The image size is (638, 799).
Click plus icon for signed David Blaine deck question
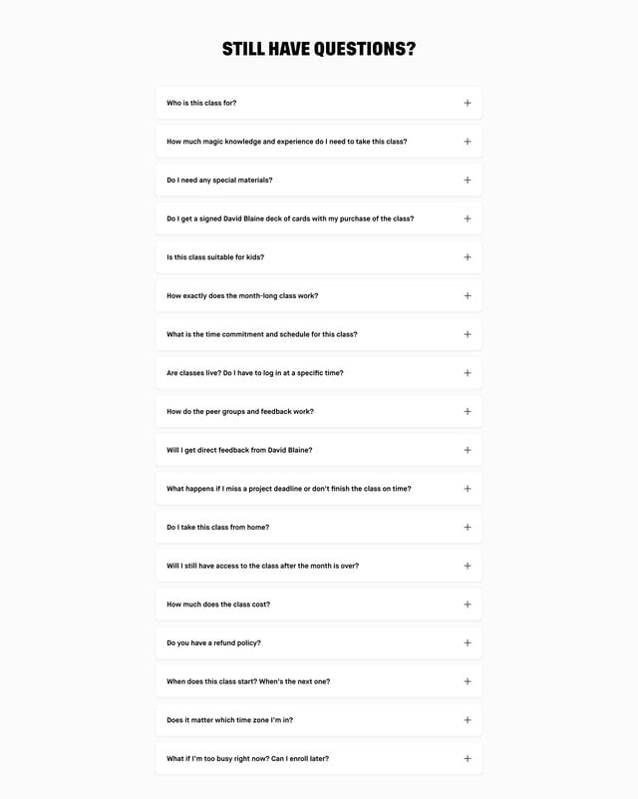click(x=467, y=218)
